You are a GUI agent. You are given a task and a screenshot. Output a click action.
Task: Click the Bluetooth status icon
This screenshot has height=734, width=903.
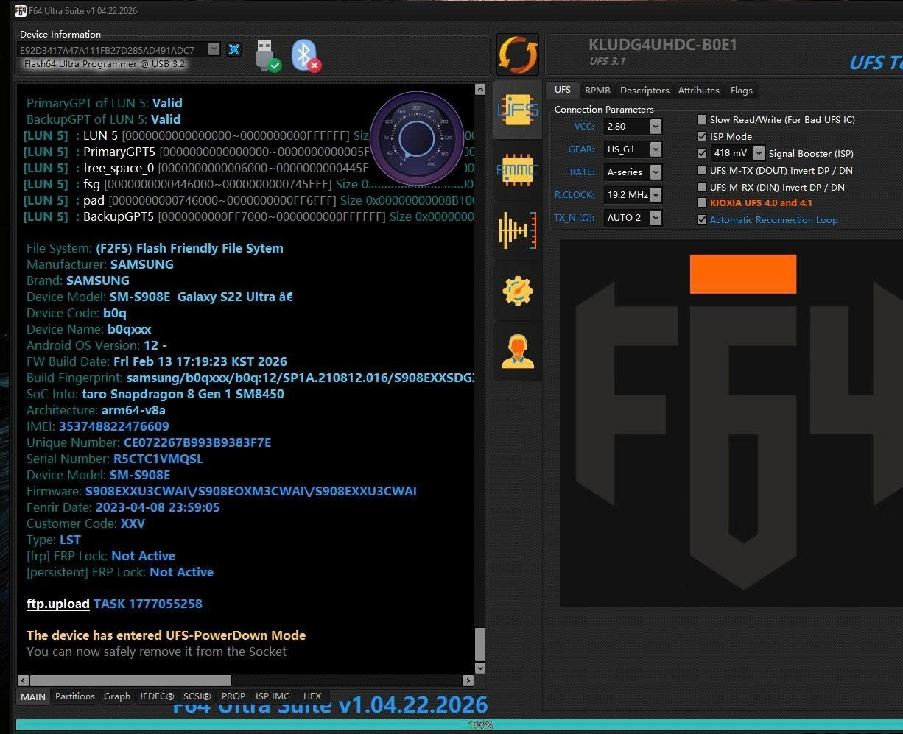305,56
